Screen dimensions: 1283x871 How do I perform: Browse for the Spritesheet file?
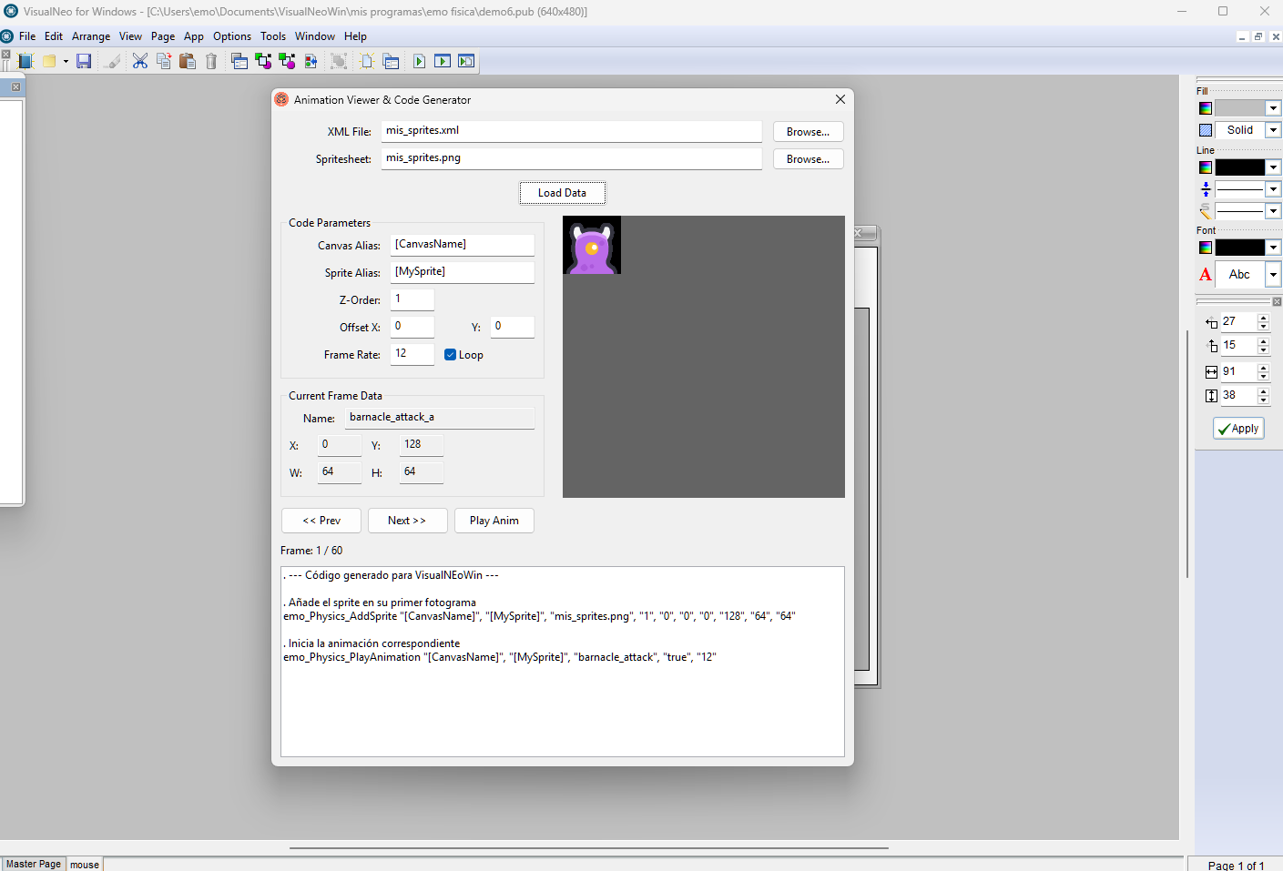809,159
